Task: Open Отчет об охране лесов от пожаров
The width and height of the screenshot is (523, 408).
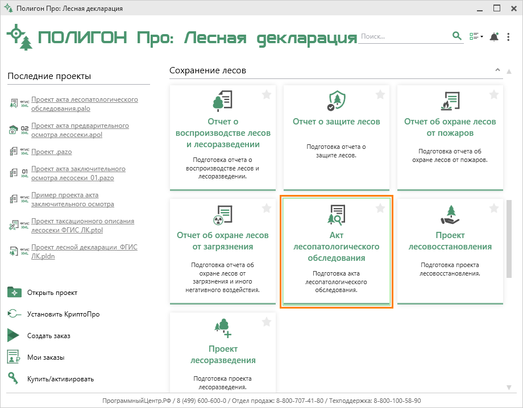Action: coord(450,138)
